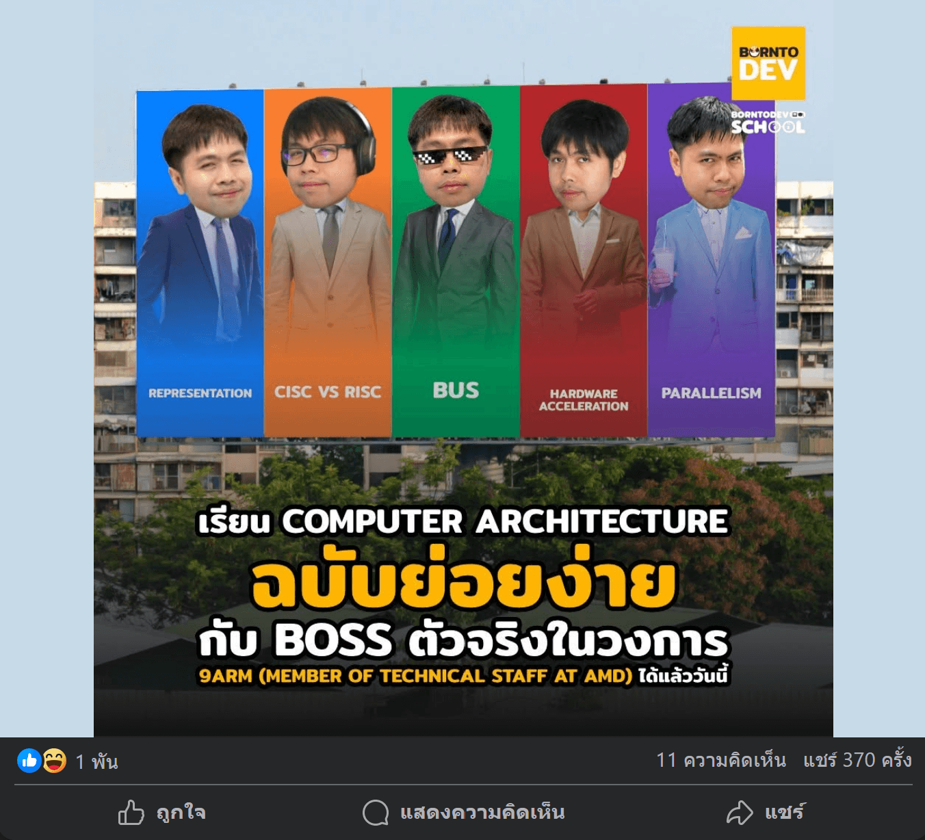Open the blue like reaction icon
Viewport: 925px width, 840px height.
click(x=29, y=760)
